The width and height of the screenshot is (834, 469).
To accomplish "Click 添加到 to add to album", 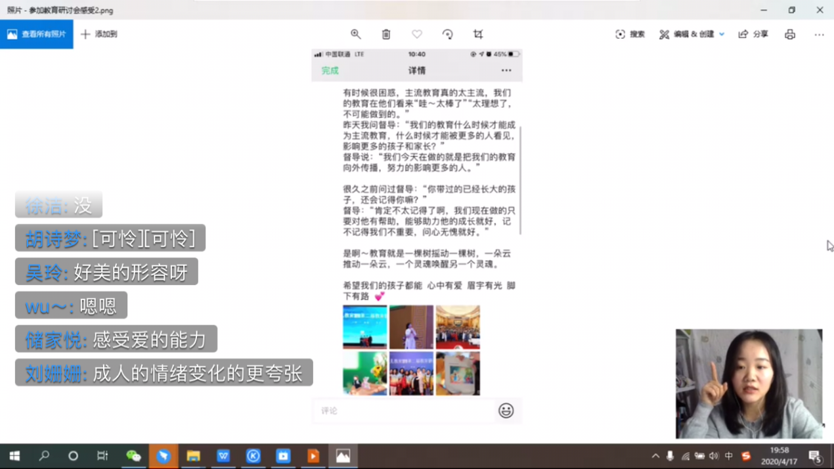I will 99,34.
